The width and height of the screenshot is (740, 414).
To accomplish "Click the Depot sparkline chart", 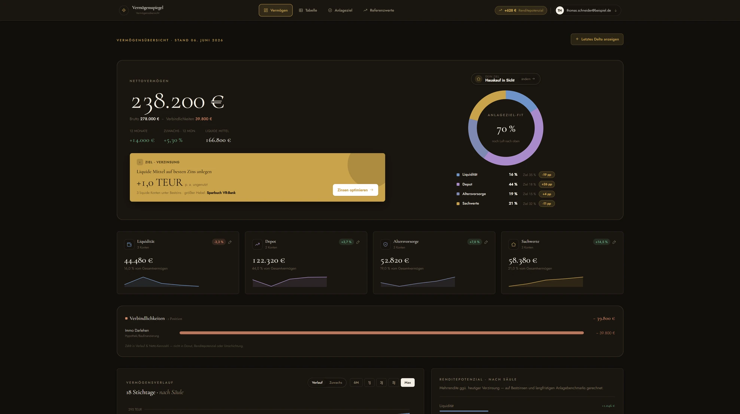I will click(289, 282).
